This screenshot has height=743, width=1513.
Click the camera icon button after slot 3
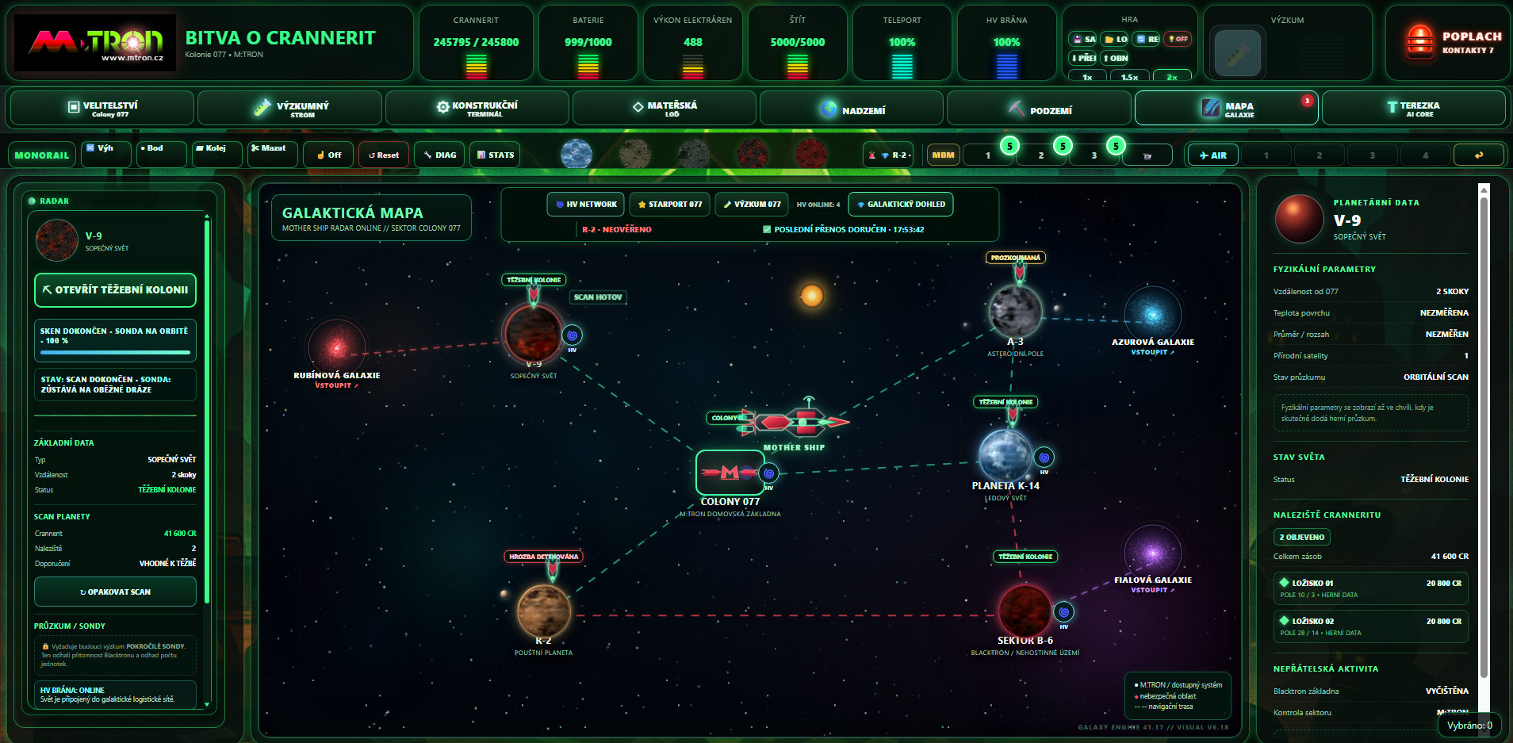point(1147,155)
